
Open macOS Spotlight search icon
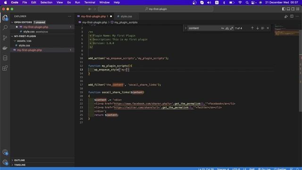coord(247,2)
